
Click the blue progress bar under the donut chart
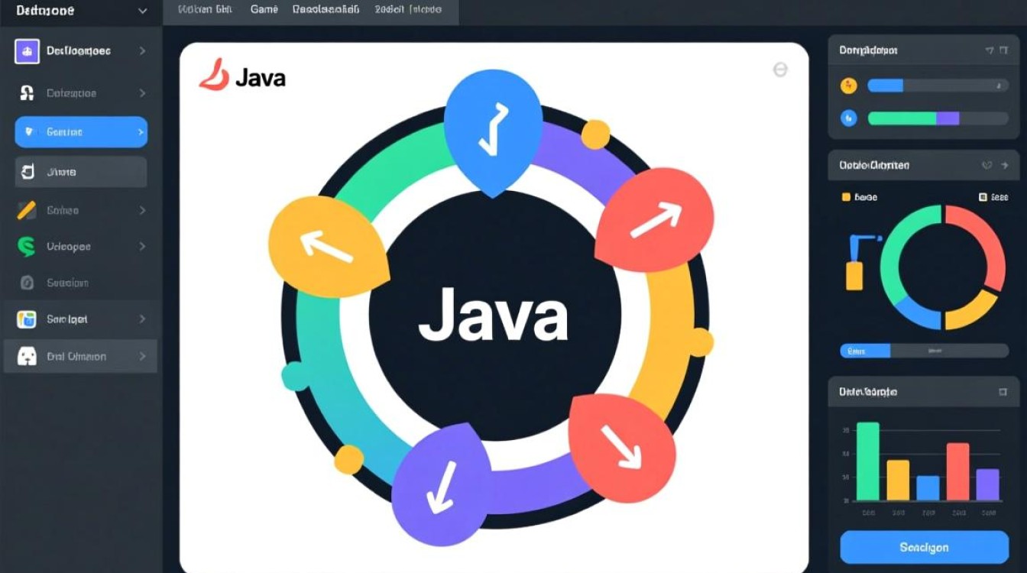[x=867, y=351]
